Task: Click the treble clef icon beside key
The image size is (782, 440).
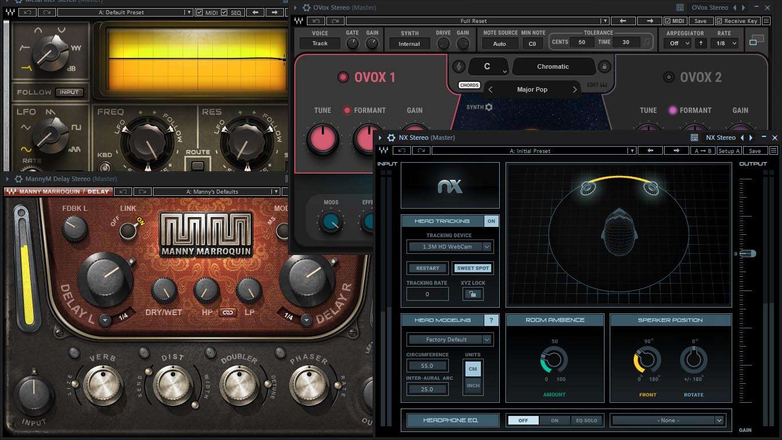Action: coord(459,66)
